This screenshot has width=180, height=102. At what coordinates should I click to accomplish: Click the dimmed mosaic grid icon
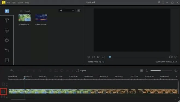(62, 71)
